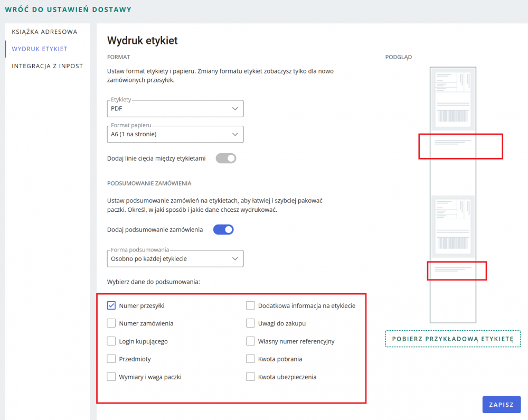Open Książka adresowa in sidebar
528x420 pixels.
tap(44, 32)
